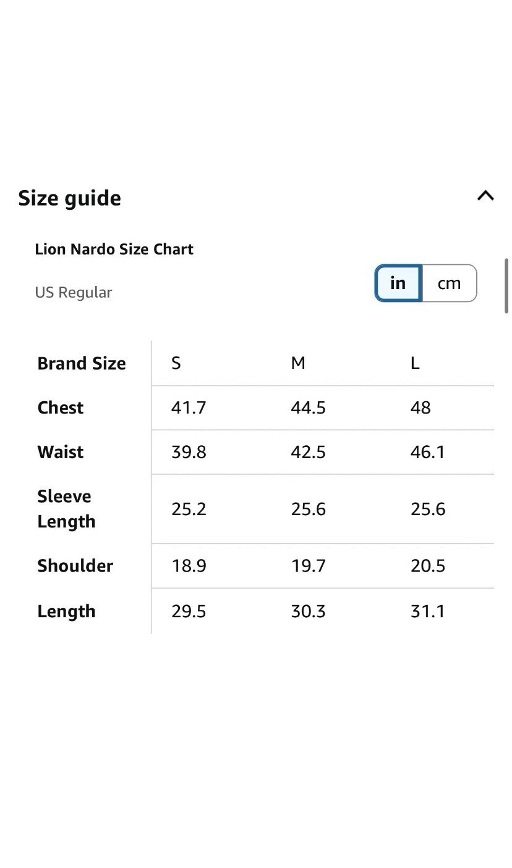The image size is (512, 868).
Task: Click the Size guide heading
Action: [x=70, y=198]
